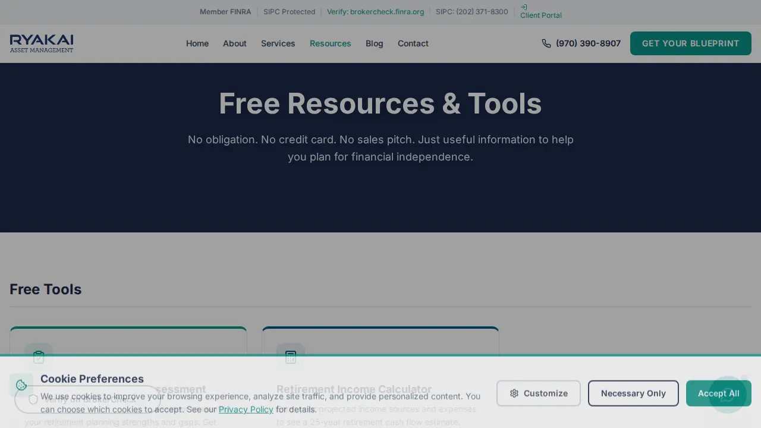Open the Privacy Policy link
The width and height of the screenshot is (761, 428).
pyautogui.click(x=246, y=409)
